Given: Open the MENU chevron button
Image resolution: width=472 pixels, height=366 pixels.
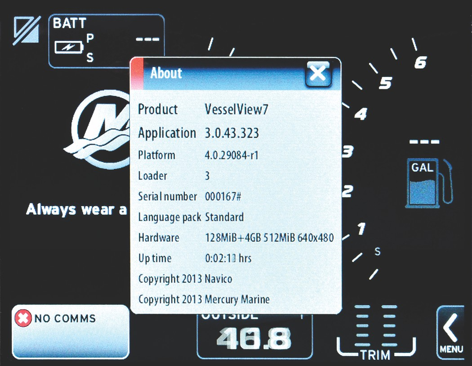Looking at the screenshot, I should (450, 332).
